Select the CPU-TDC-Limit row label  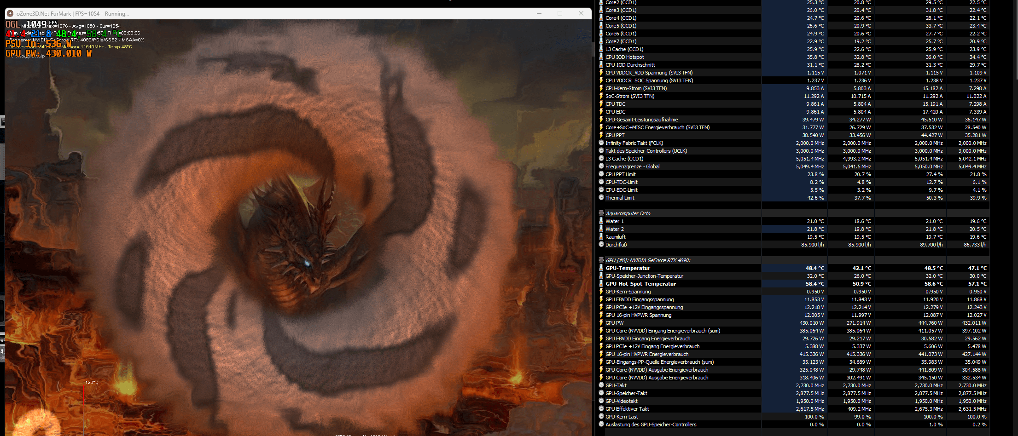(622, 182)
